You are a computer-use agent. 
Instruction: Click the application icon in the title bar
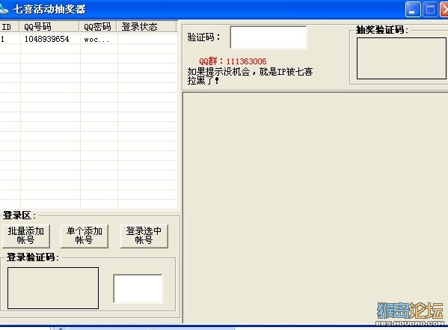(x=4, y=10)
